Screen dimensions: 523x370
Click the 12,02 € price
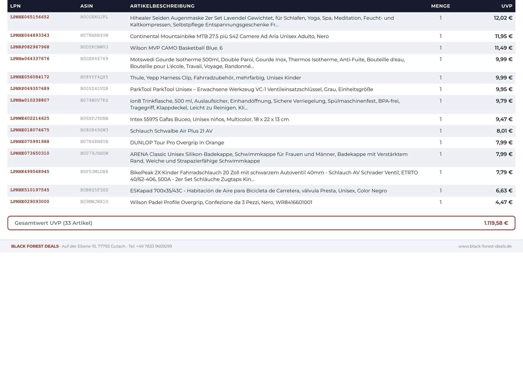503,18
